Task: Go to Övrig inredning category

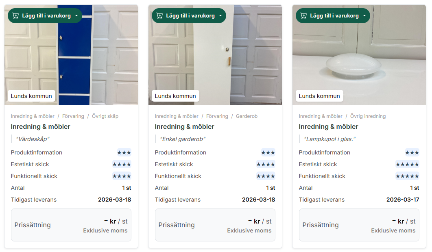Action: click(x=368, y=116)
